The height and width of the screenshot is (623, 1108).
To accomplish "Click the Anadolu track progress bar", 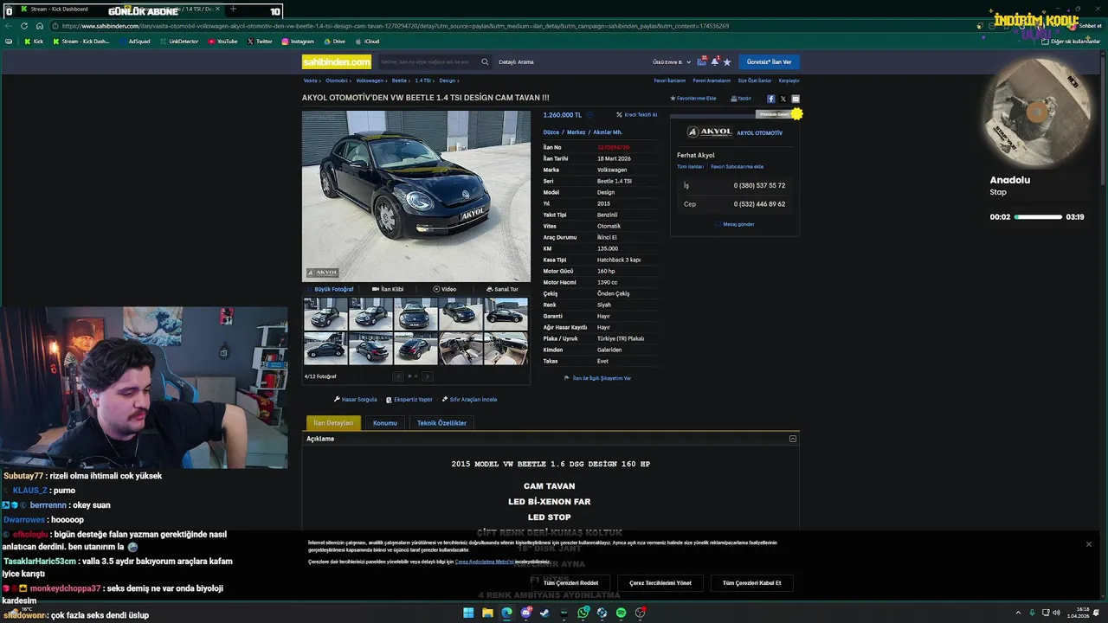I will click(1038, 217).
